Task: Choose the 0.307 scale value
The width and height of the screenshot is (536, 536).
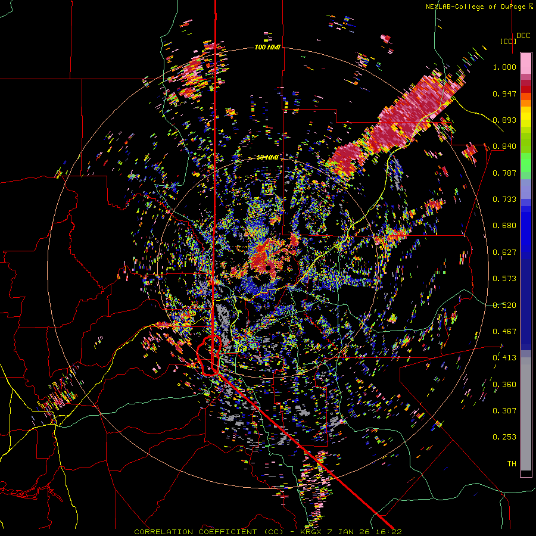Action: click(504, 411)
